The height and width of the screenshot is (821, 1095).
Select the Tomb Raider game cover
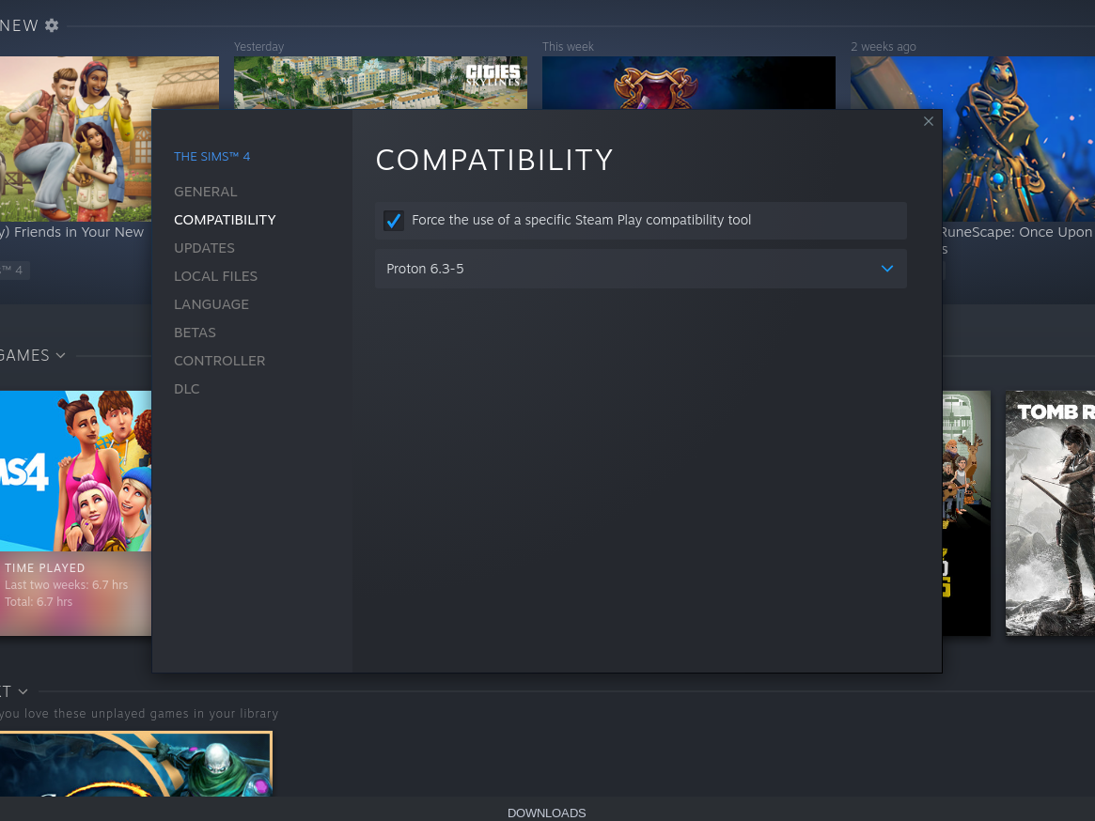(1050, 513)
